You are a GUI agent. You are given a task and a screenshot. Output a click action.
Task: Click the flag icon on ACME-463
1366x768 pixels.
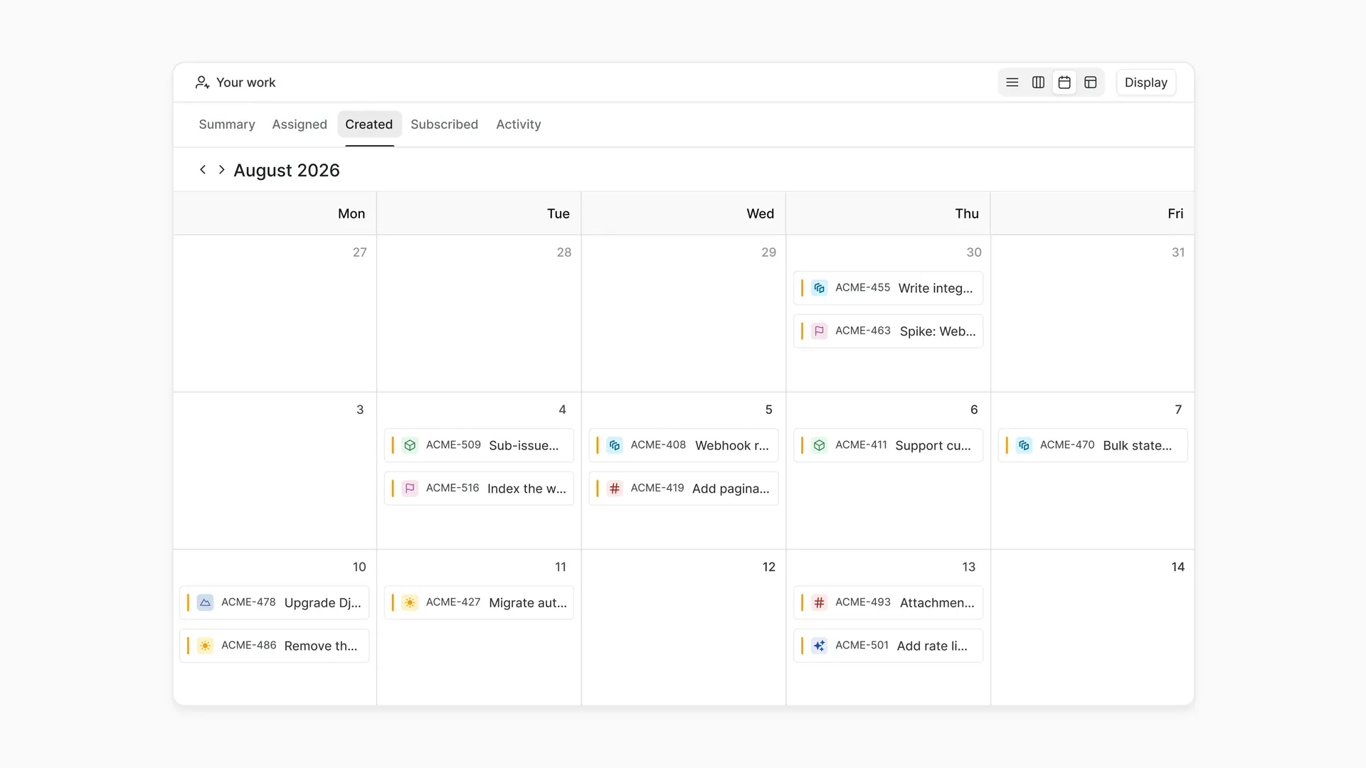[x=820, y=331]
